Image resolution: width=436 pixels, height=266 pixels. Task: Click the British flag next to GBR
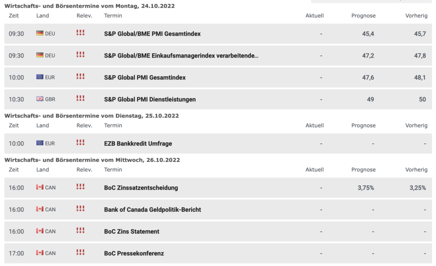[x=40, y=99]
